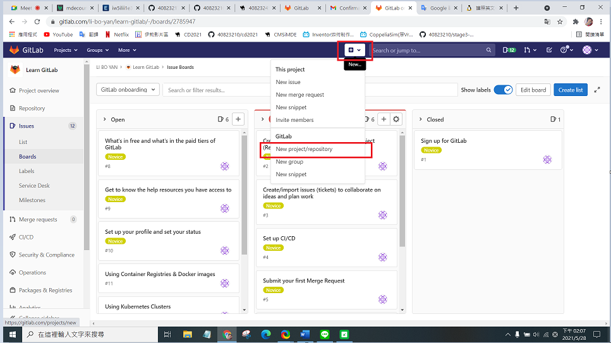Click assignee avatar on Sign up for GitLab card
This screenshot has width=611, height=343.
[x=547, y=159]
